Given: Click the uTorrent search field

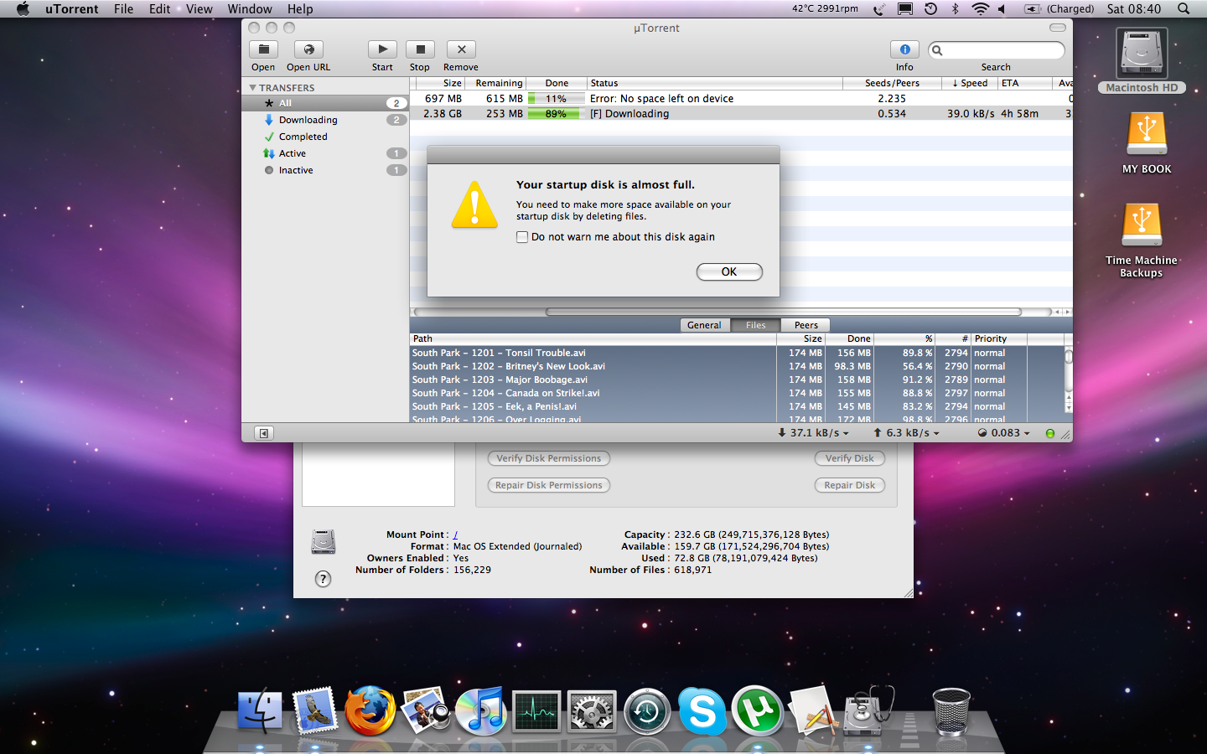Looking at the screenshot, I should 997,50.
